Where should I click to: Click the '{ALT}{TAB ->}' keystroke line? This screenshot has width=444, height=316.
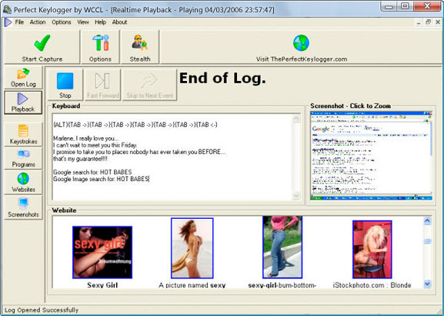click(x=135, y=125)
